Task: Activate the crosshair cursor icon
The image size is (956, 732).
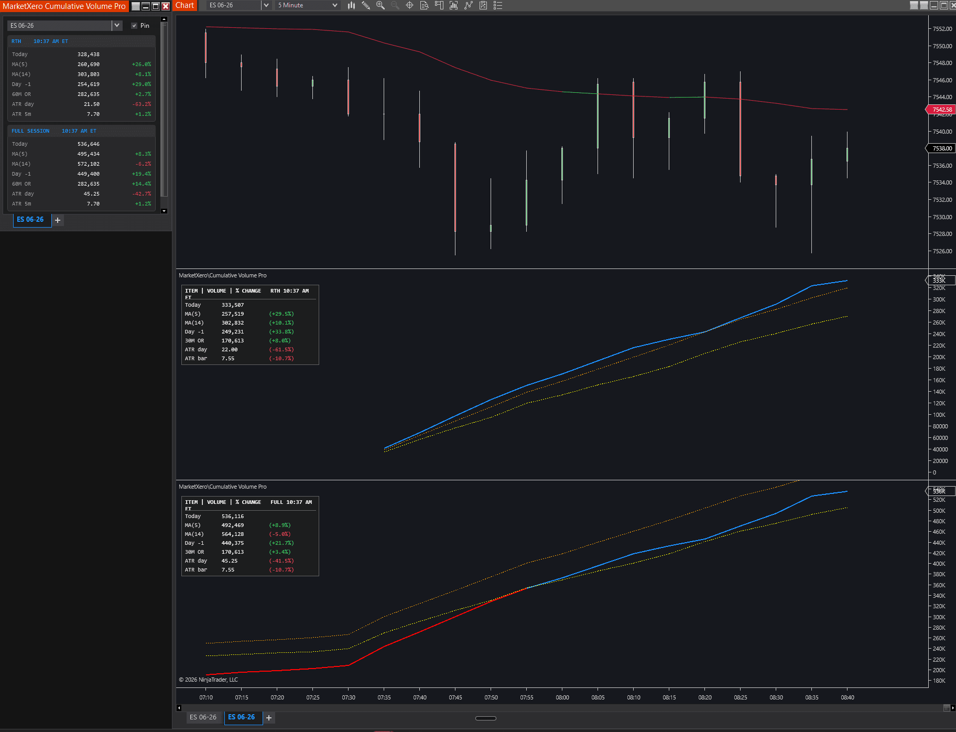Action: (410, 5)
